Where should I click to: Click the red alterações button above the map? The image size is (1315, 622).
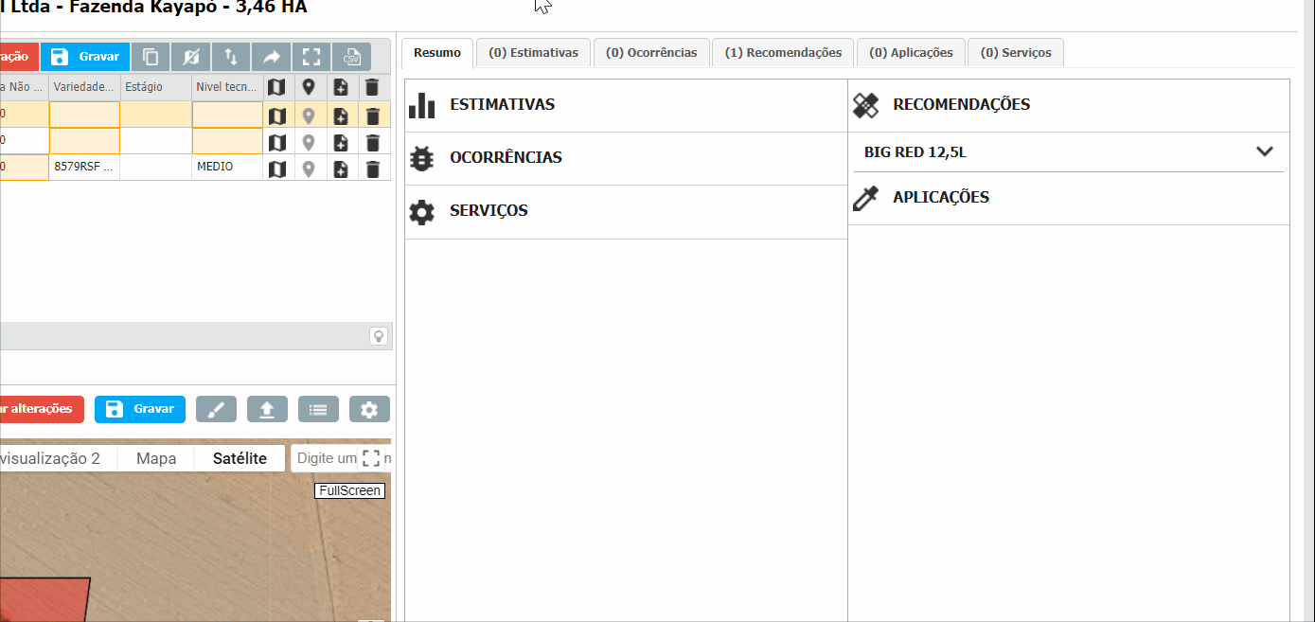click(42, 409)
